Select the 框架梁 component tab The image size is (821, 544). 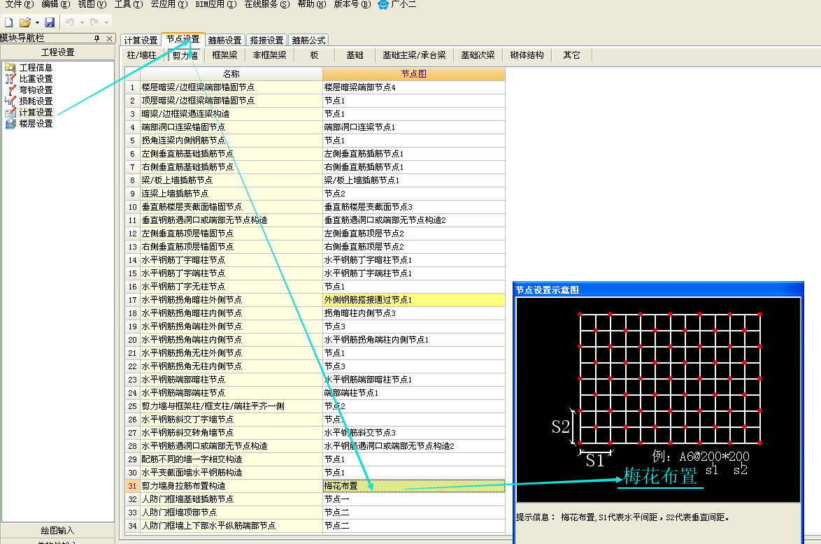[x=224, y=55]
